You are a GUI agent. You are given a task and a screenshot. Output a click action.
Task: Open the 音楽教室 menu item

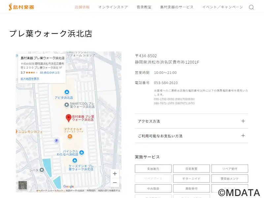click(x=144, y=7)
